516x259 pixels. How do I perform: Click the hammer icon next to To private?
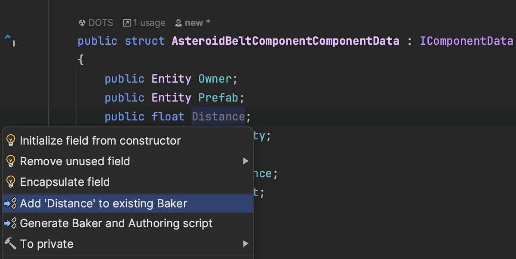pyautogui.click(x=10, y=244)
